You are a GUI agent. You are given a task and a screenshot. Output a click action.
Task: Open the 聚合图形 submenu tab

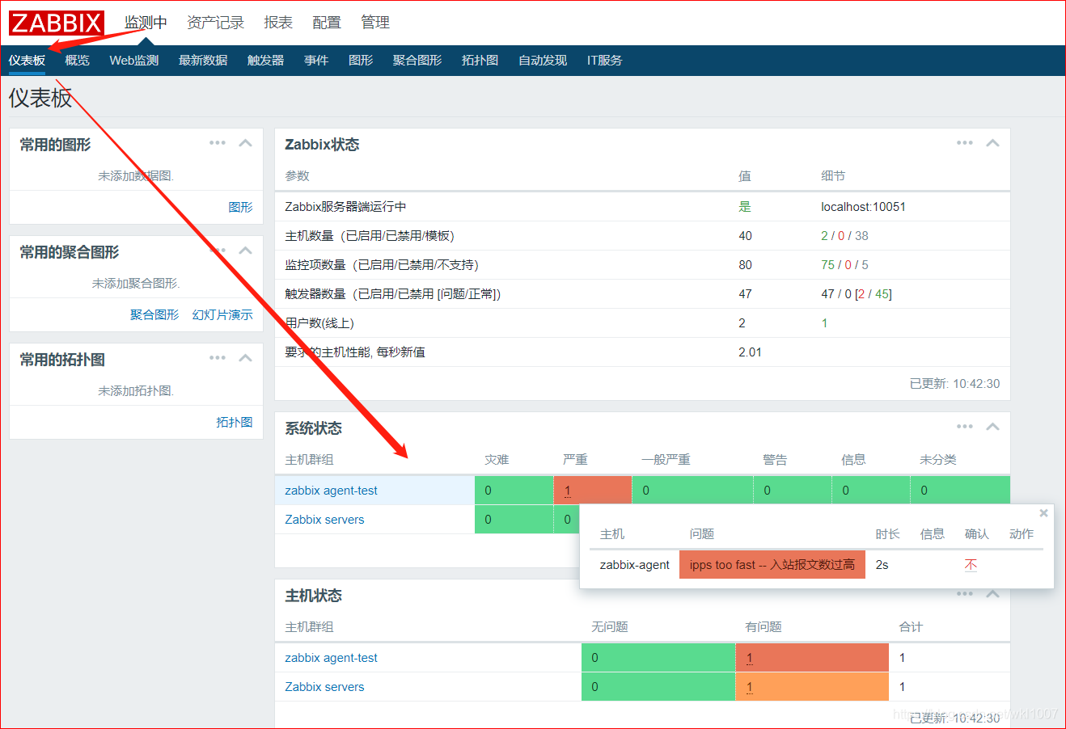click(x=417, y=61)
